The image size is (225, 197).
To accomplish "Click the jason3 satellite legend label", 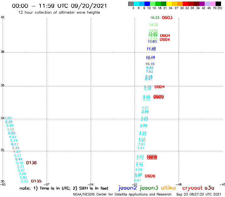I will (x=149, y=188).
